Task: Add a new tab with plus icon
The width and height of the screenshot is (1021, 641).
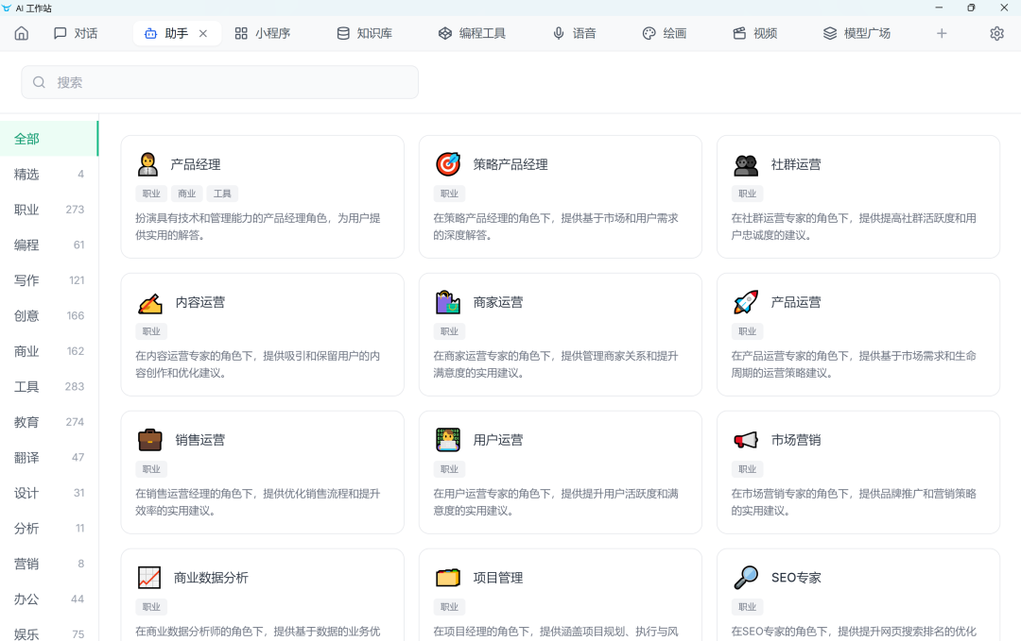Action: click(x=942, y=33)
